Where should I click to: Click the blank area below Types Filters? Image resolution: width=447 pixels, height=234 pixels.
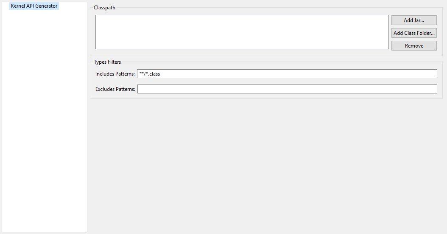pos(266,166)
